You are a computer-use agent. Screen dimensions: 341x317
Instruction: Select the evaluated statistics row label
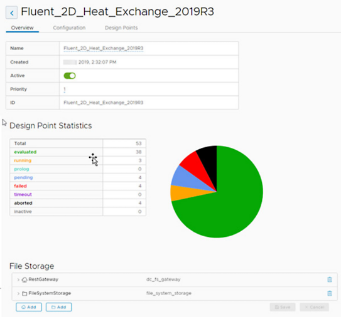click(x=25, y=152)
